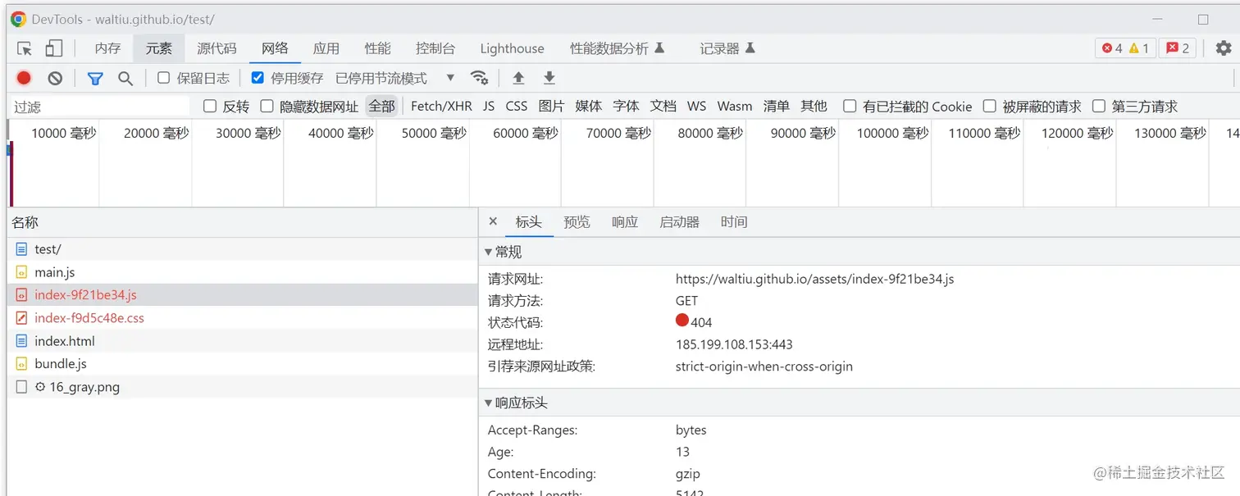Open the issues badge showing 2

point(1178,48)
